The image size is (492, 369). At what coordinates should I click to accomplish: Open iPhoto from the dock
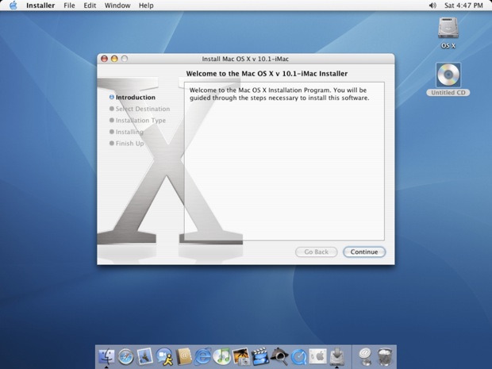pyautogui.click(x=241, y=357)
